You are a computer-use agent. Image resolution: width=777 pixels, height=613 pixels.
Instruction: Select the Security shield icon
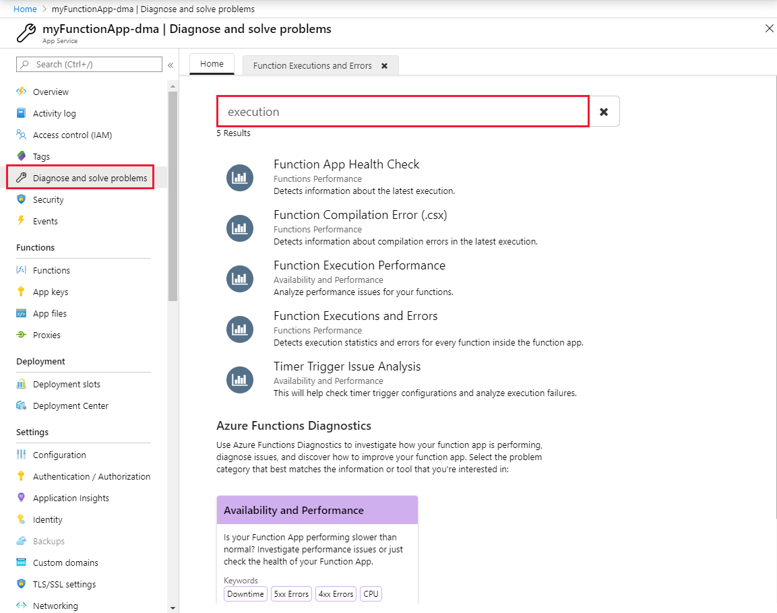(22, 199)
